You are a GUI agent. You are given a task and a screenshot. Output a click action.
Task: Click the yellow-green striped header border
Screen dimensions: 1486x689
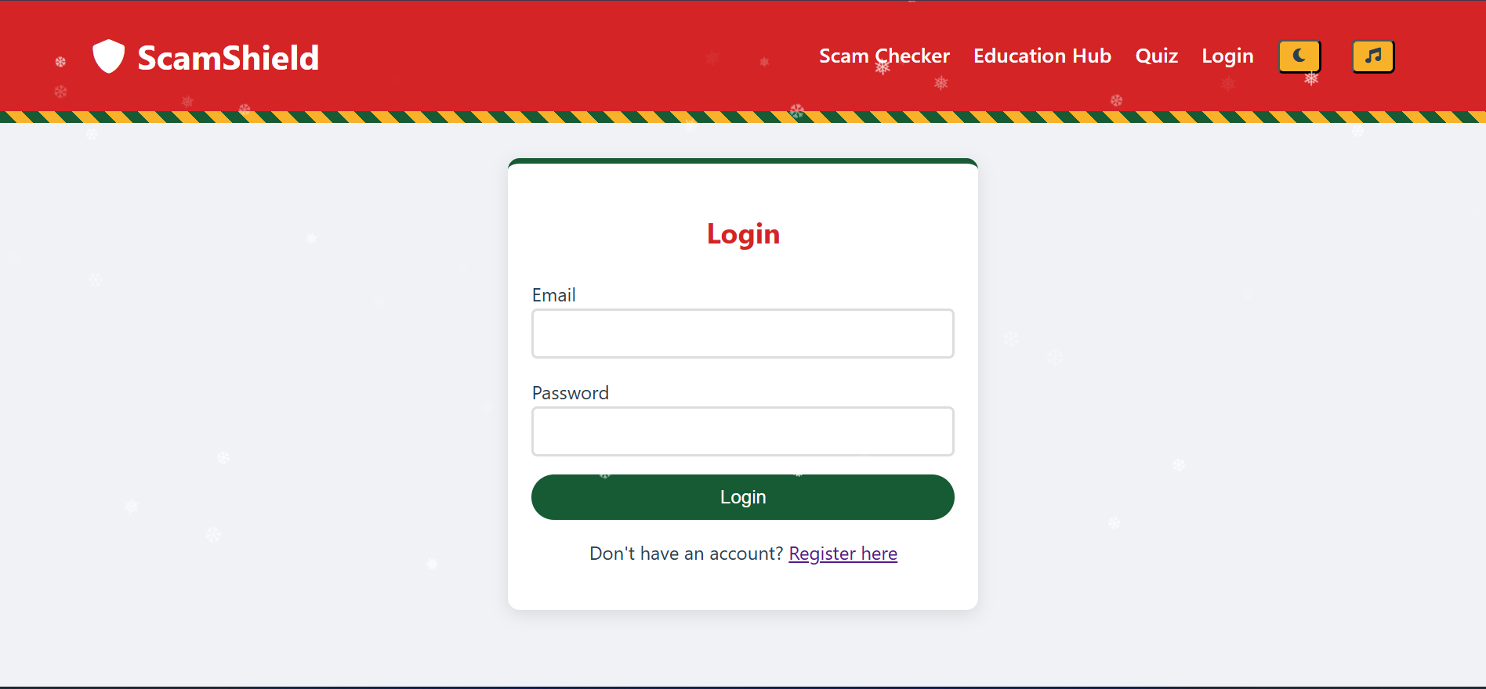(743, 117)
